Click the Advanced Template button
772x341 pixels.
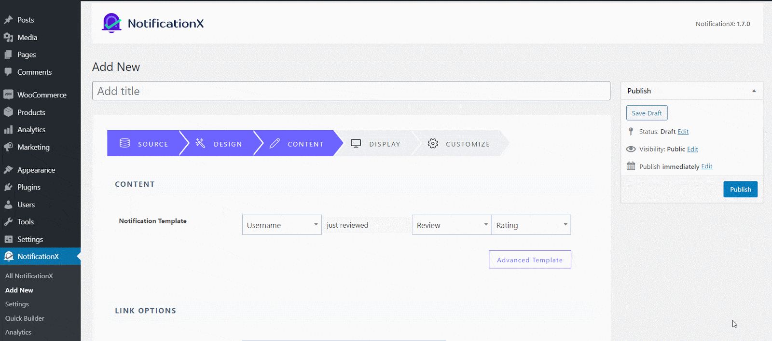pos(530,259)
